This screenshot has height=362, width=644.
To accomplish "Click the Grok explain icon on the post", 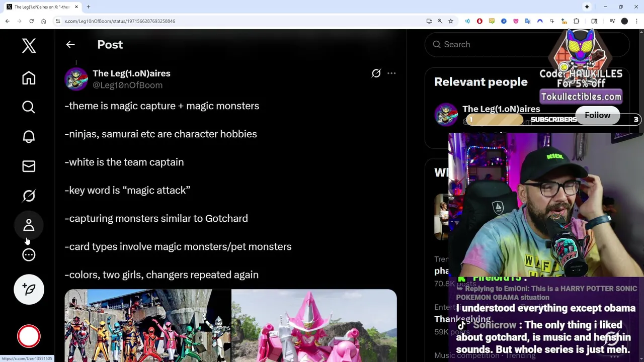I will click(376, 73).
